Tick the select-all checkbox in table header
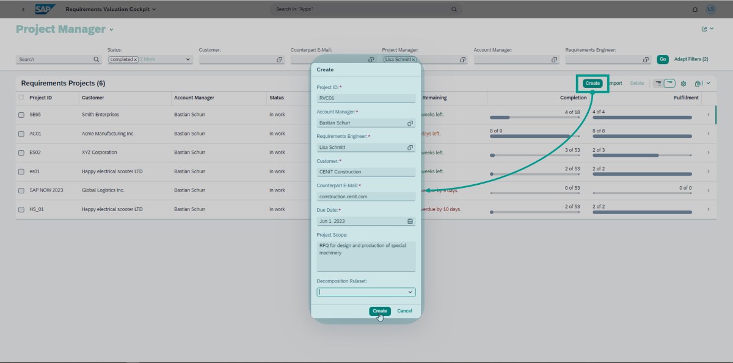Screen dimensions: 733x363 21,97
